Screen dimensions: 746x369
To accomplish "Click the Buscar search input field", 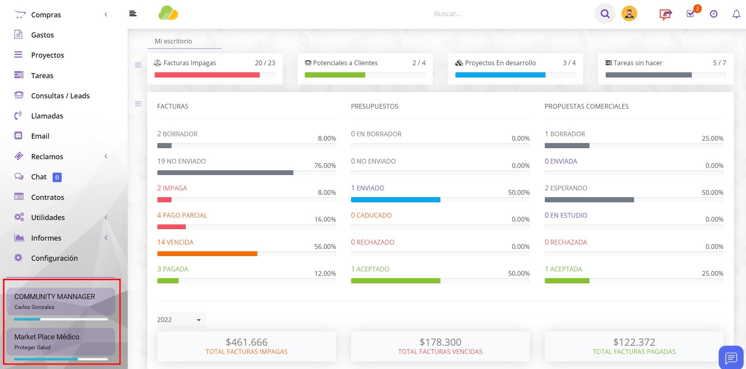I will [448, 14].
